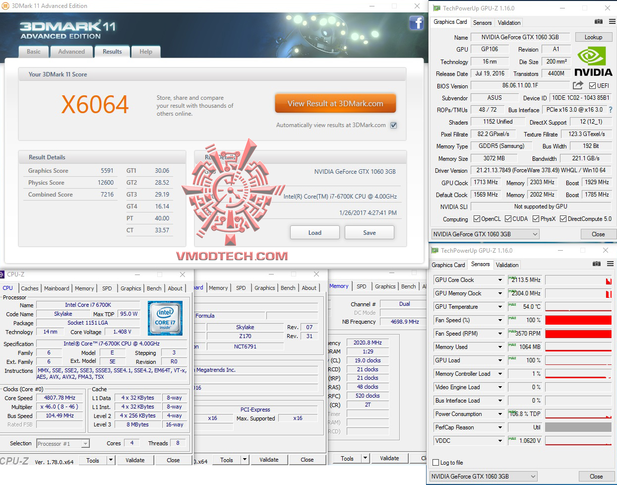Click the Facebook share icon in 3DMark
617x485 pixels.
(416, 23)
